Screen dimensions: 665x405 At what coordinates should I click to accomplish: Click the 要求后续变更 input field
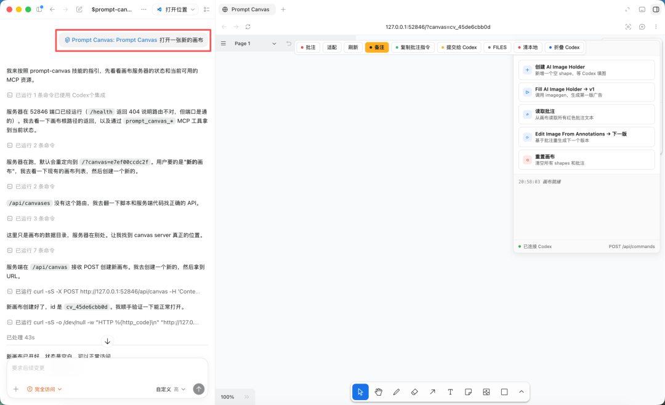[x=107, y=368]
